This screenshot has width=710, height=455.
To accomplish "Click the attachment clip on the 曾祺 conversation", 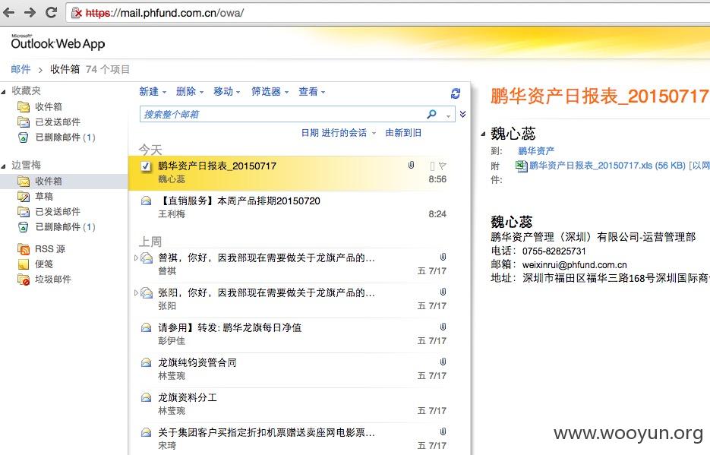I will tap(443, 257).
